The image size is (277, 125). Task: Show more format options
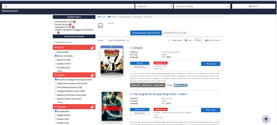coord(60,71)
